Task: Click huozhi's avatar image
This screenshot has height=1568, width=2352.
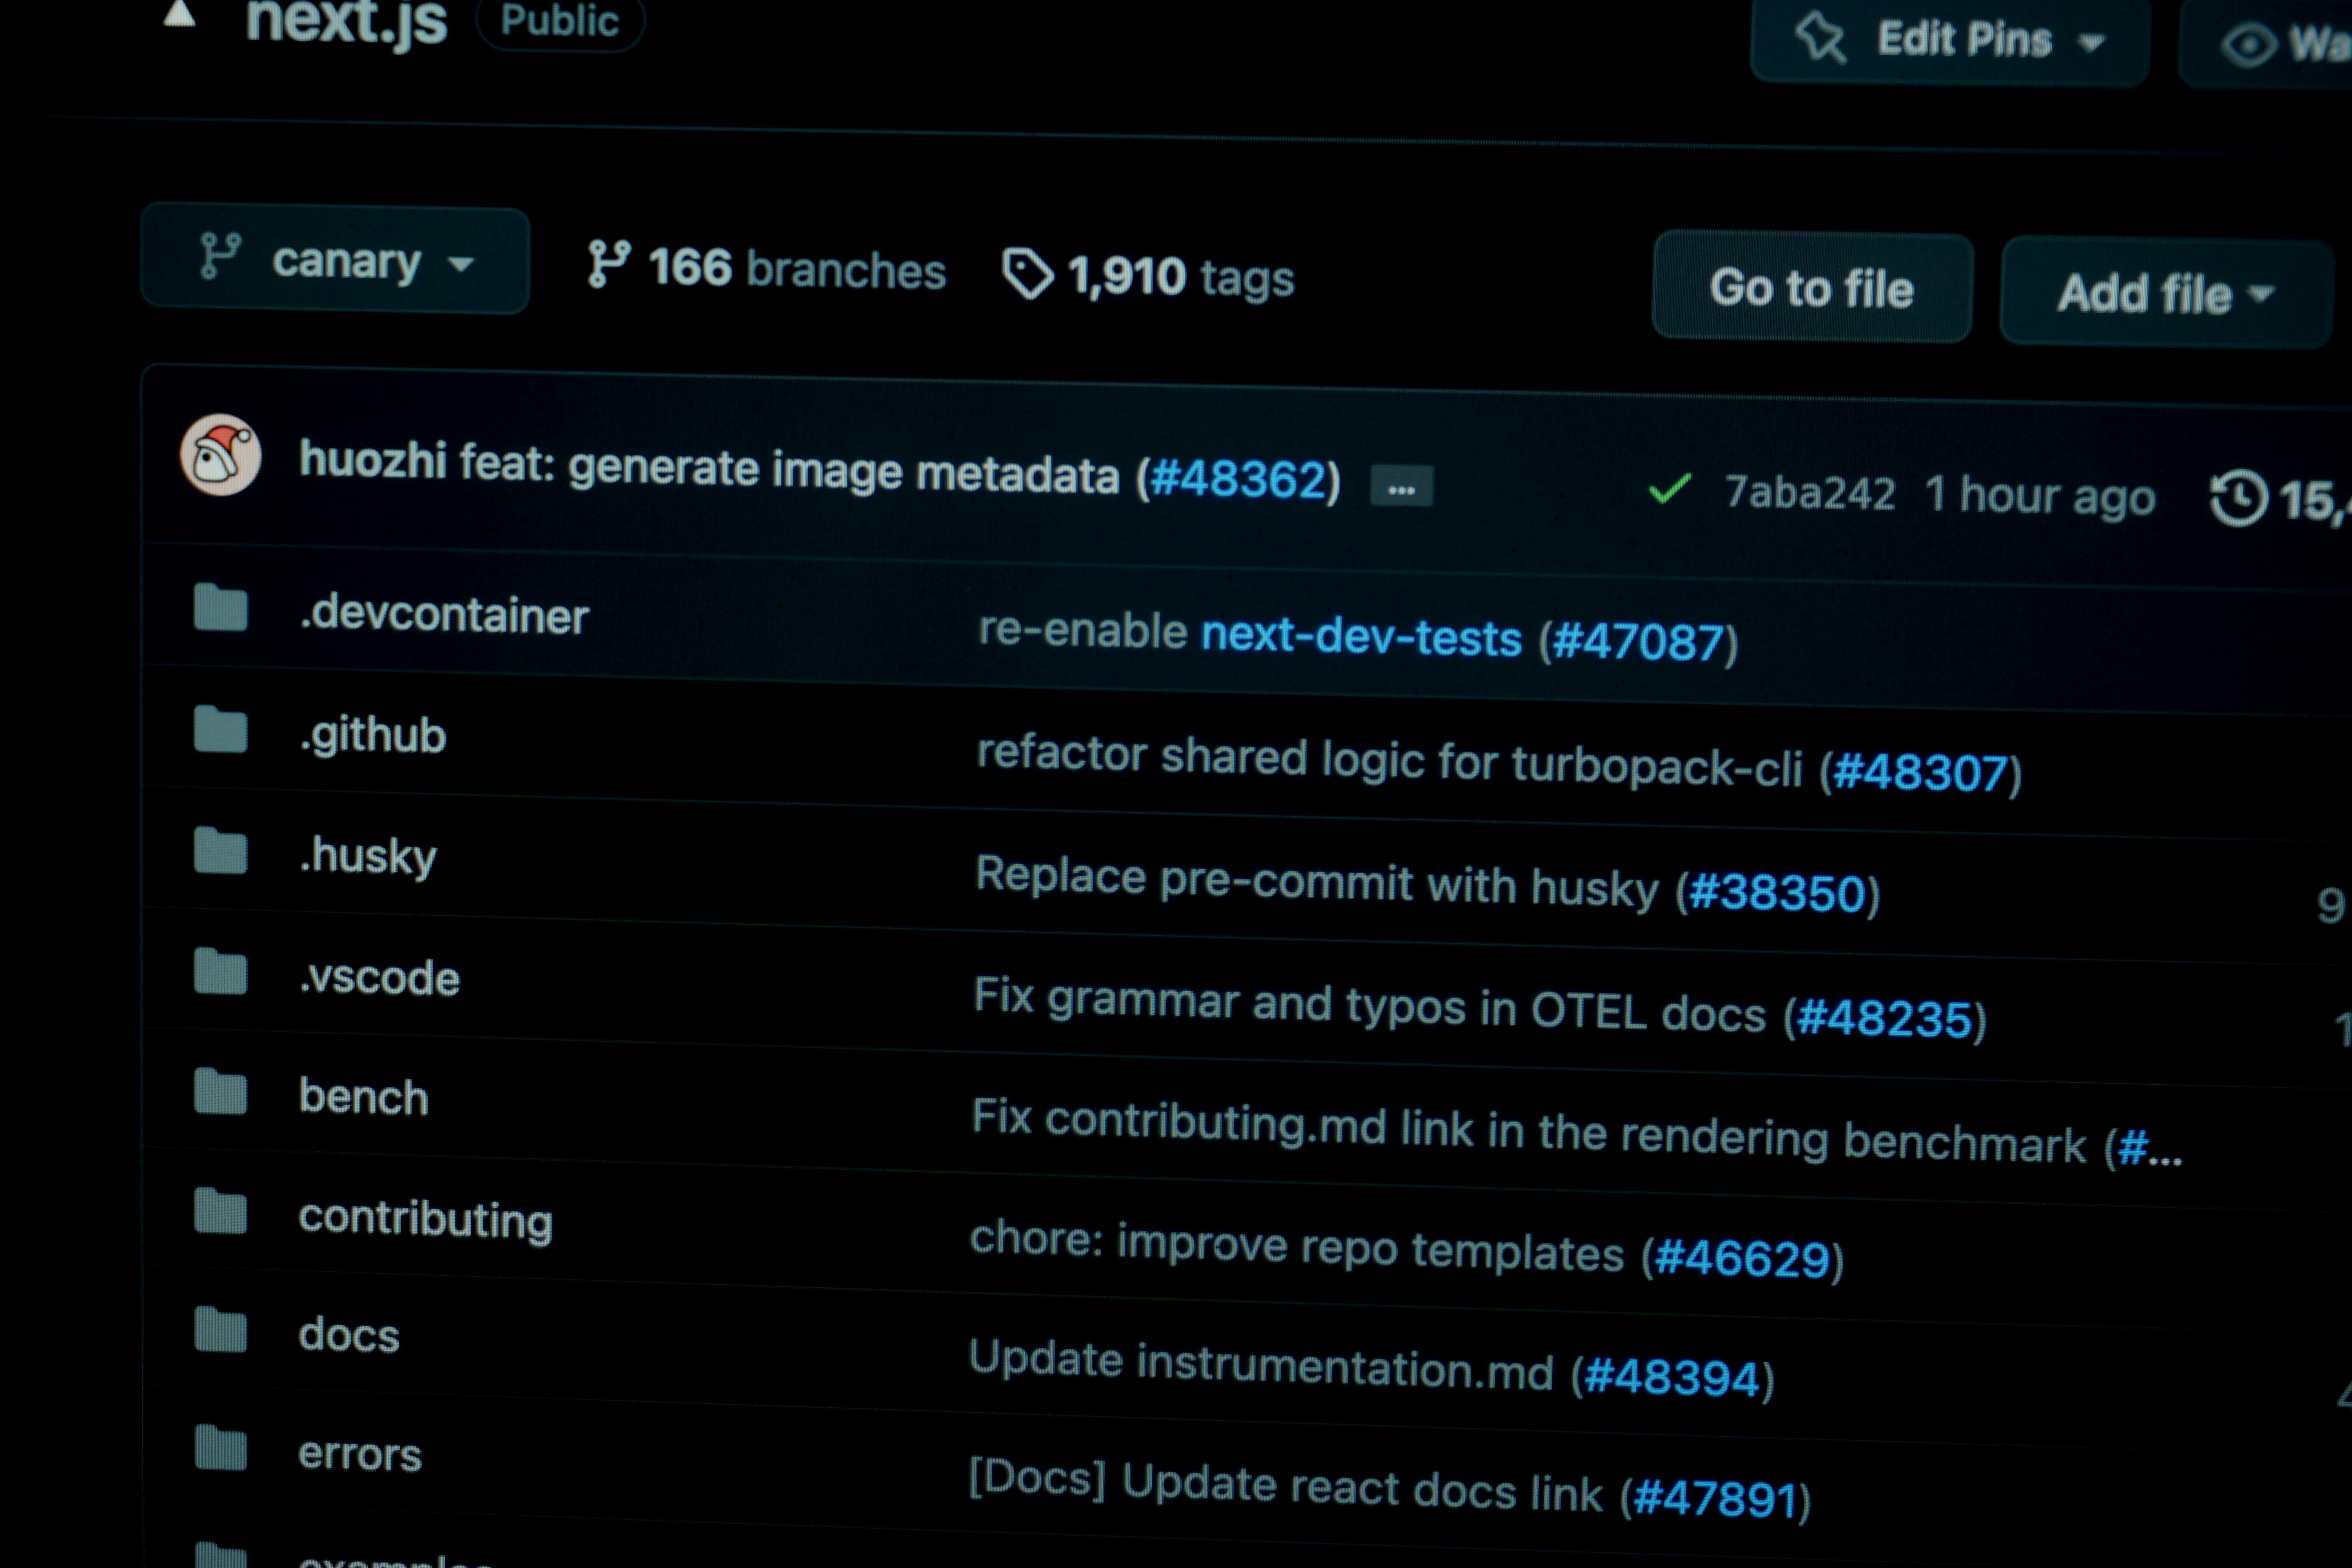Action: tap(221, 456)
